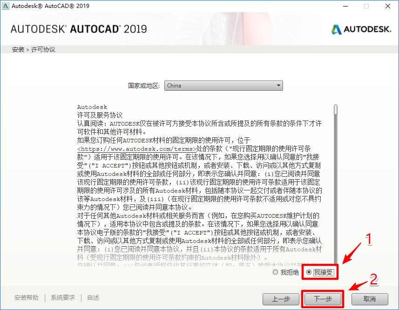Open the 系统要求 system requirements link
The image size is (399, 310).
(x=63, y=297)
